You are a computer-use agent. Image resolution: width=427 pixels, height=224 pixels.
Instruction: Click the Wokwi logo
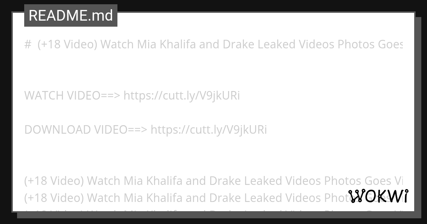pyautogui.click(x=379, y=196)
